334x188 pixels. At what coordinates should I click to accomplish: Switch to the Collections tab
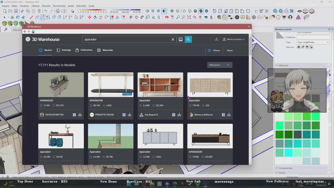(84, 50)
